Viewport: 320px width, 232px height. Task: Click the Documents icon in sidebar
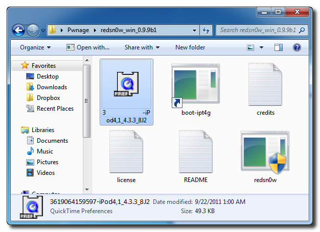point(30,140)
